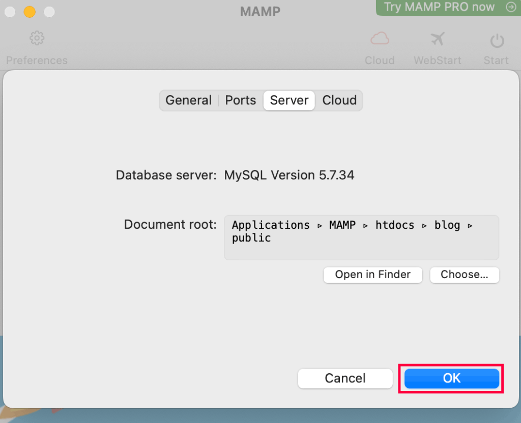Click the Preferences gear icon

click(x=37, y=39)
